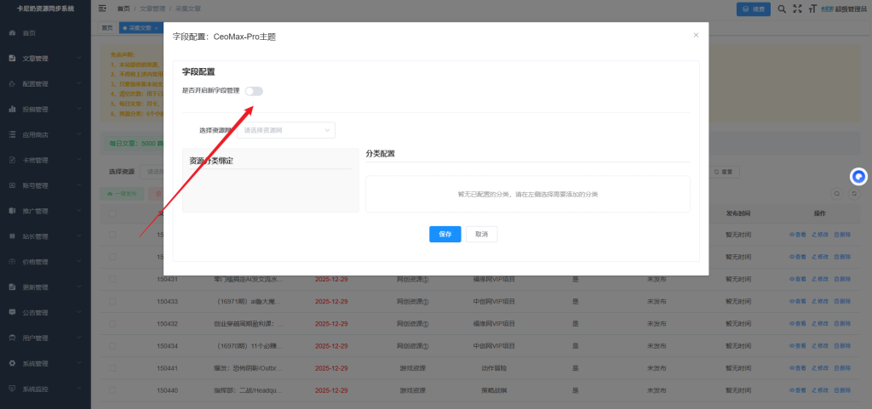Screen dimensions: 872x409
Task: Expand 价格管理 with its chevron
Action: [79, 262]
